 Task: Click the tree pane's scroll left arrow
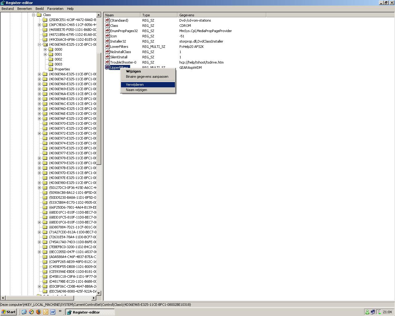(3, 298)
